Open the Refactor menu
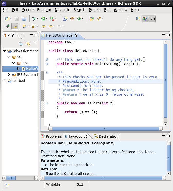The height and width of the screenshot is (191, 173). tap(44, 10)
